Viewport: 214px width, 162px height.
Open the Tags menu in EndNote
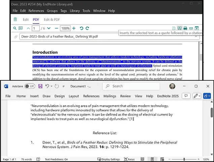pyautogui.click(x=64, y=11)
